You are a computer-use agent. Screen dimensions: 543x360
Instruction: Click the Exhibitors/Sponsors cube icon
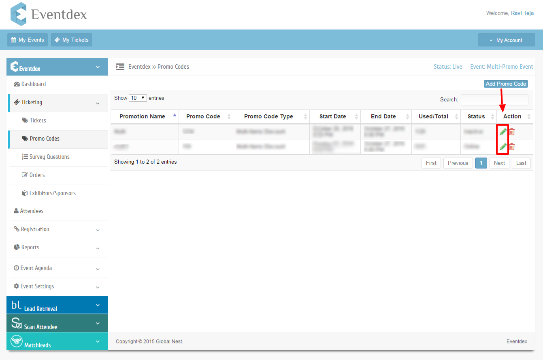point(25,193)
